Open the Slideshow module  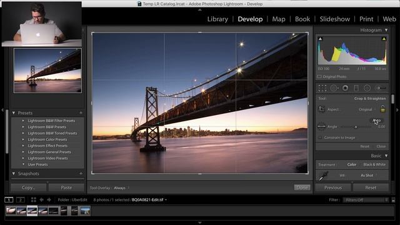pos(335,19)
